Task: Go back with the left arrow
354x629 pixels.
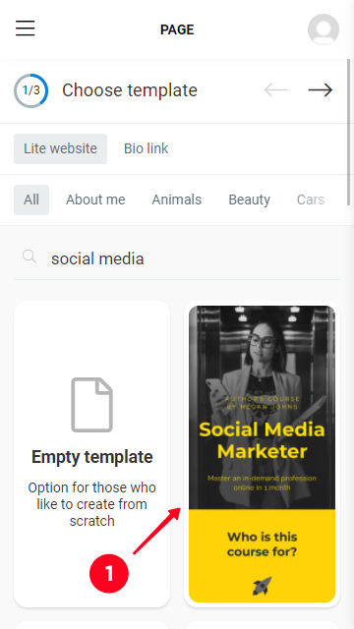Action: click(276, 90)
